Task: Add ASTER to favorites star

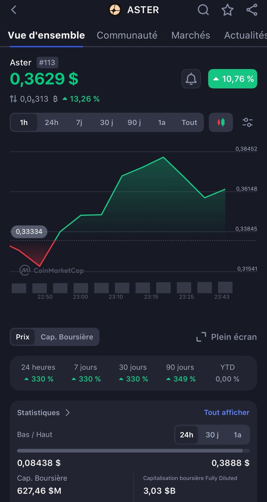Action: click(228, 10)
